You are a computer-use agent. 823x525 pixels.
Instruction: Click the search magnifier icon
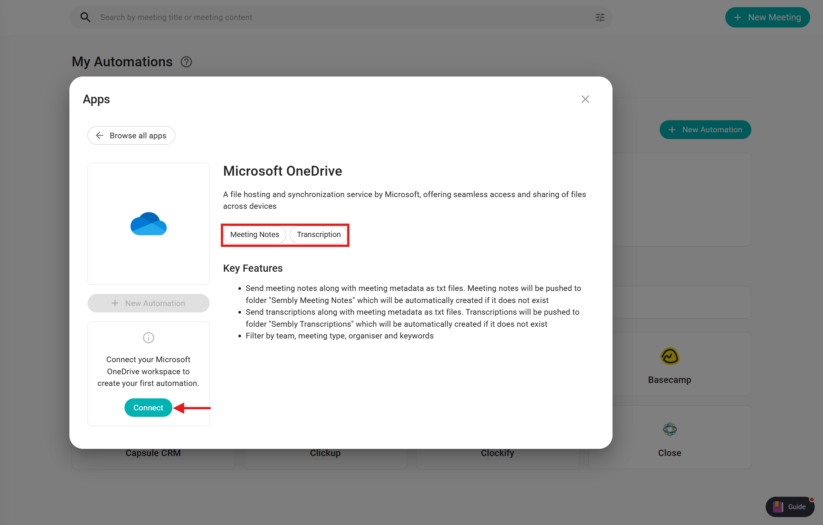[85, 17]
